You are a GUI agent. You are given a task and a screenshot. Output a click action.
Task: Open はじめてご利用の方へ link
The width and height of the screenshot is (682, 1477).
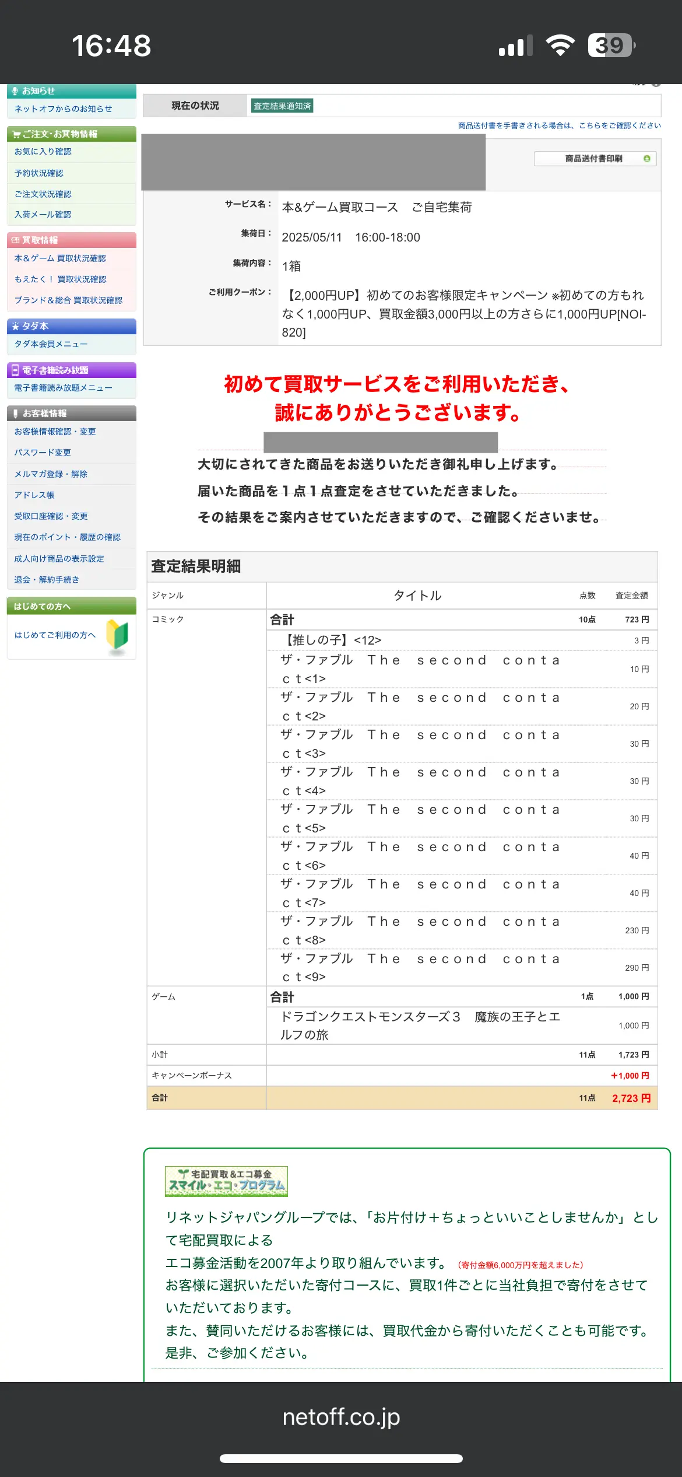pyautogui.click(x=55, y=635)
